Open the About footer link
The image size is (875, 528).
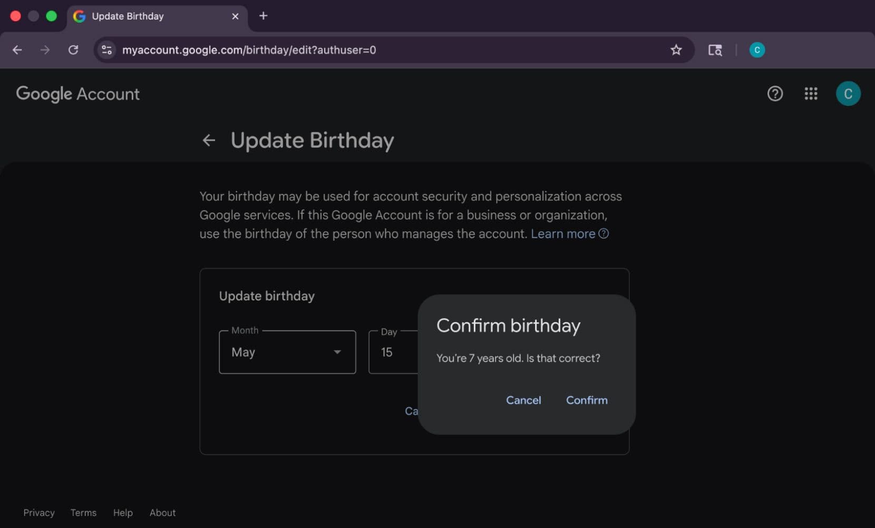pyautogui.click(x=162, y=513)
